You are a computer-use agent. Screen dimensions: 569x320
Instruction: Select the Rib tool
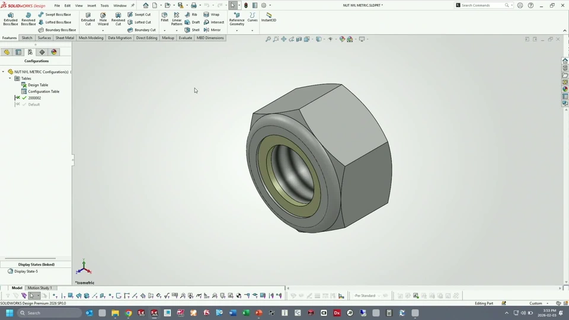click(191, 14)
